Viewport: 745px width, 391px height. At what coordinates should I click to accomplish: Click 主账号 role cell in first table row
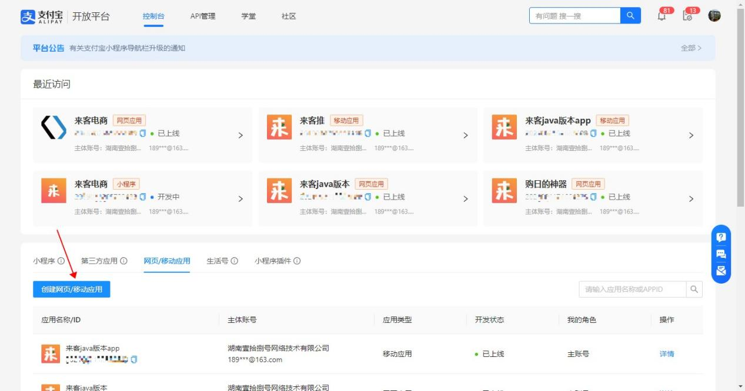coord(578,354)
